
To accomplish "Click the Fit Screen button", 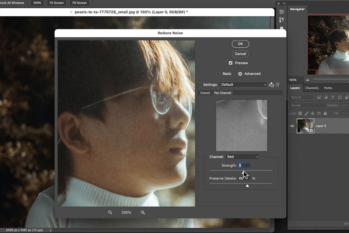I will tap(57, 3).
